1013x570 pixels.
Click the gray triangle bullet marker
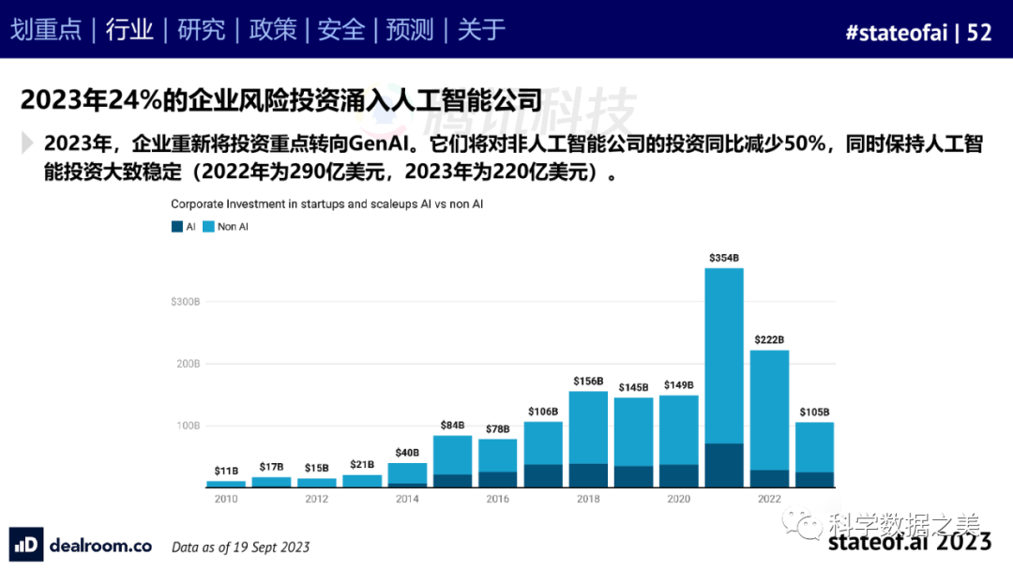pyautogui.click(x=26, y=142)
